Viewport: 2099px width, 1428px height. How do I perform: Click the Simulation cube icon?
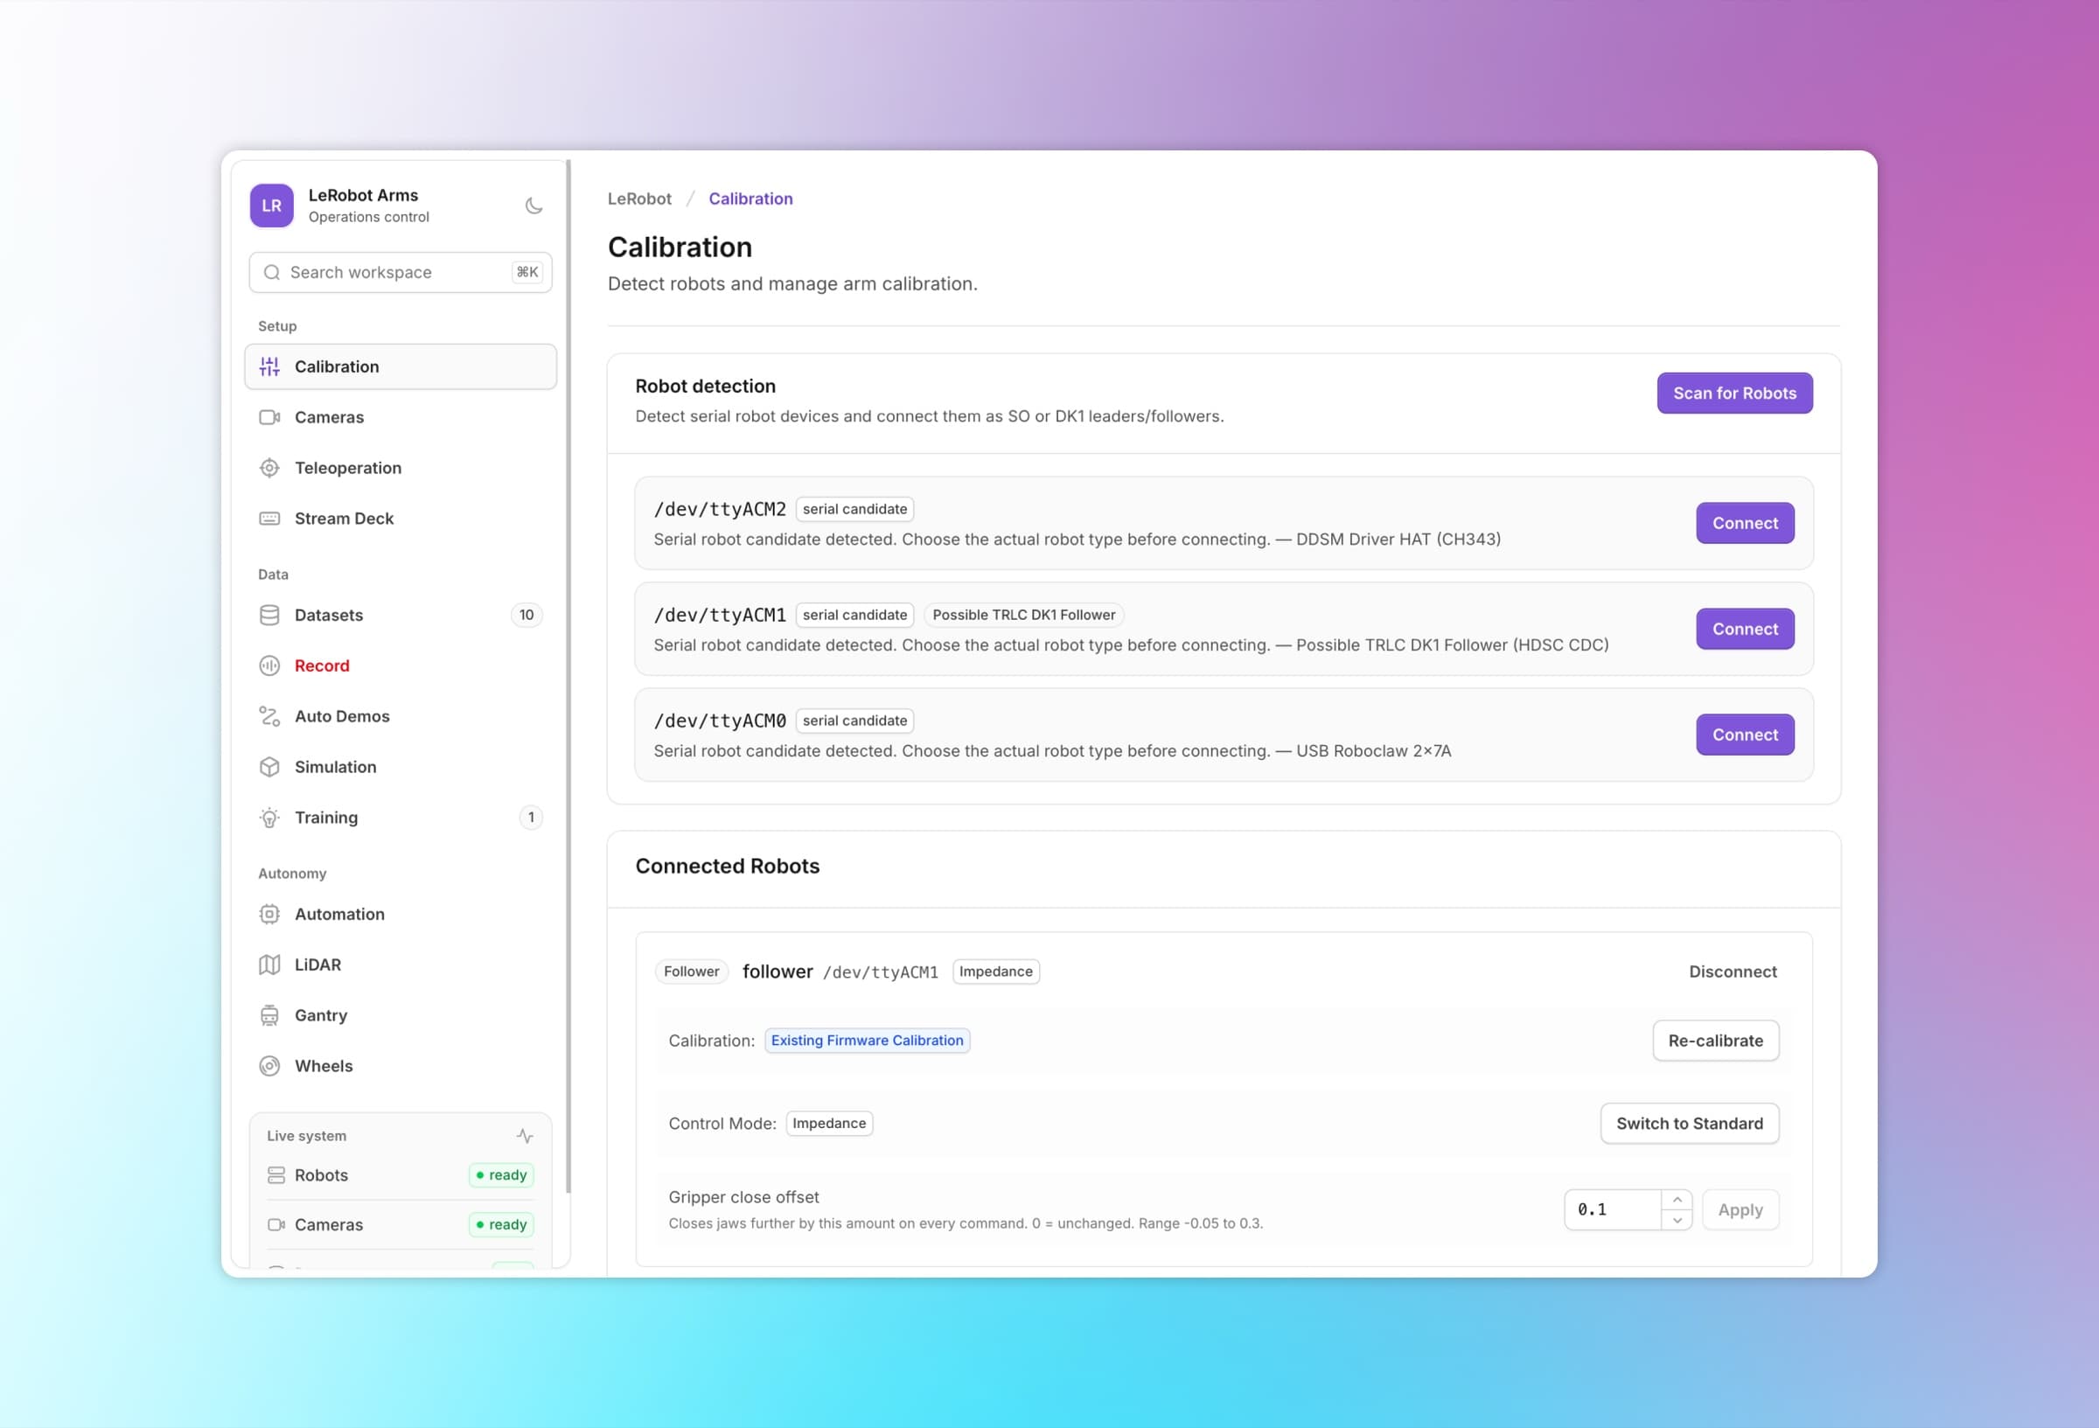pyautogui.click(x=269, y=767)
